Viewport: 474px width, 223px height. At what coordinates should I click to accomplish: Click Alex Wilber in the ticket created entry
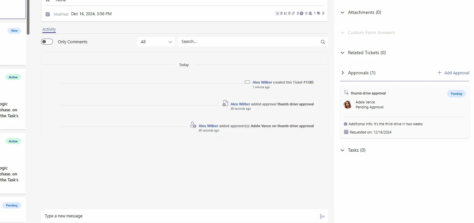coord(262,82)
